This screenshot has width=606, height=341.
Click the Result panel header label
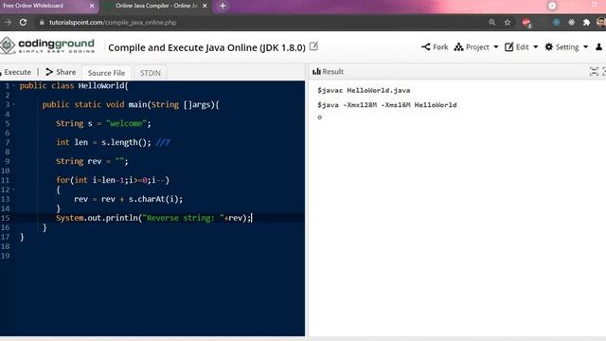[329, 72]
